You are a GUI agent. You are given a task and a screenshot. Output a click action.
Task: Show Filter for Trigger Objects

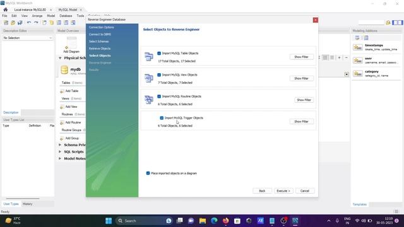[301, 122]
